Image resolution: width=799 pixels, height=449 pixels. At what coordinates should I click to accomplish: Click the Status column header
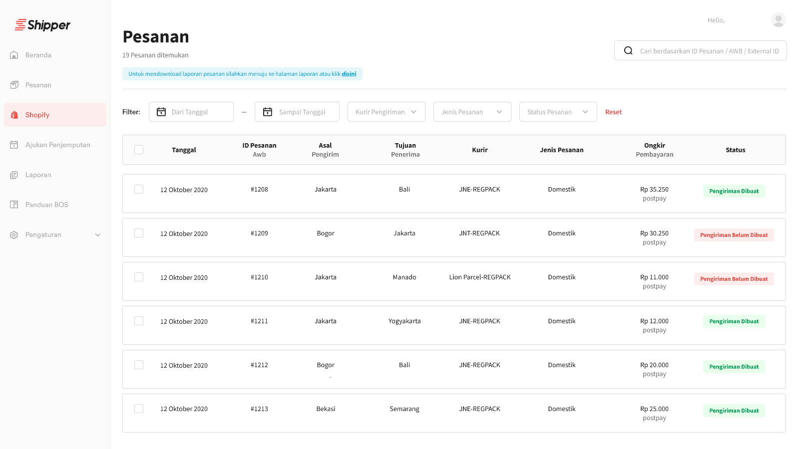[x=736, y=150]
